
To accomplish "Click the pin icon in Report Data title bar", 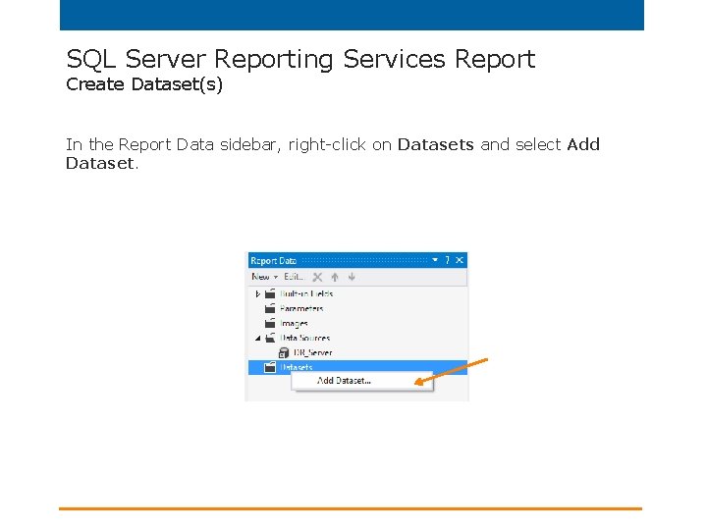I will pos(447,260).
